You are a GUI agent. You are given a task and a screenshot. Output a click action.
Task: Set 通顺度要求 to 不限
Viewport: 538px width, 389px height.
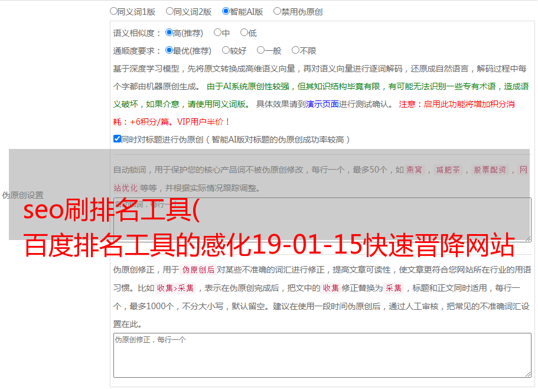(x=295, y=50)
